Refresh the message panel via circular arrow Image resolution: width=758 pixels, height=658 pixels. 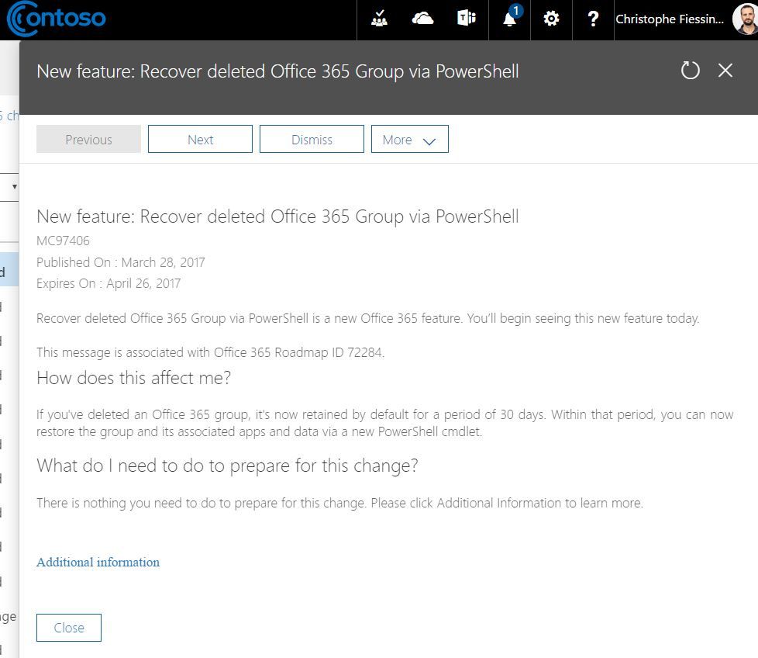[690, 71]
